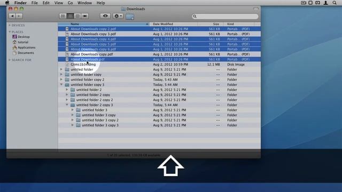Go back with the left arrow button
The height and width of the screenshot is (192, 342).
(12, 16)
